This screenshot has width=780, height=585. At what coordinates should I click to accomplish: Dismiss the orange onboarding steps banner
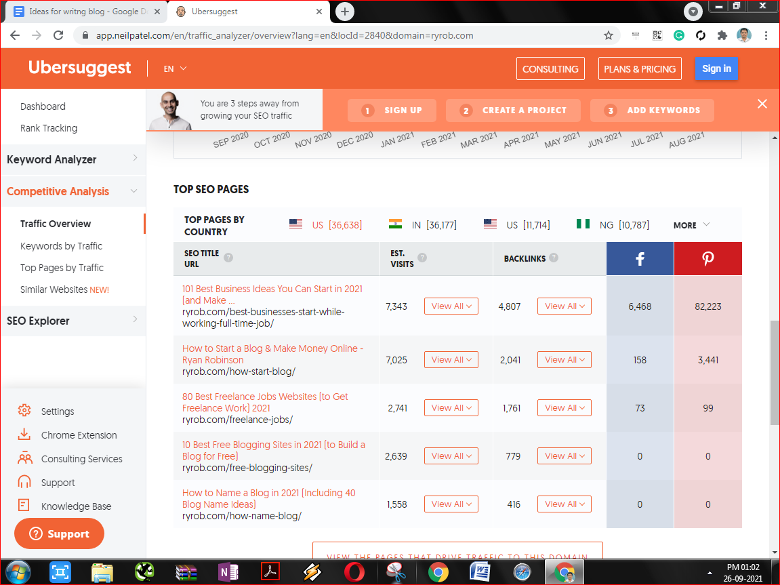762,104
